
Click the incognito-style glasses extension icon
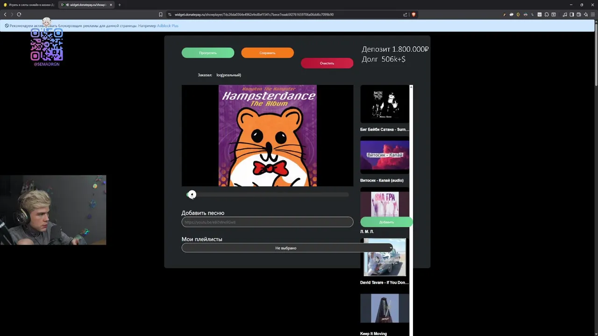(526, 14)
